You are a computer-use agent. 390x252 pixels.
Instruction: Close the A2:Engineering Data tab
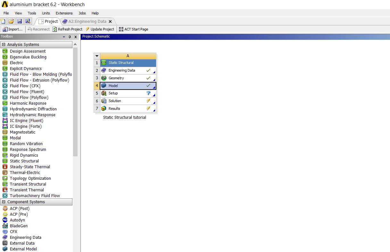110,22
